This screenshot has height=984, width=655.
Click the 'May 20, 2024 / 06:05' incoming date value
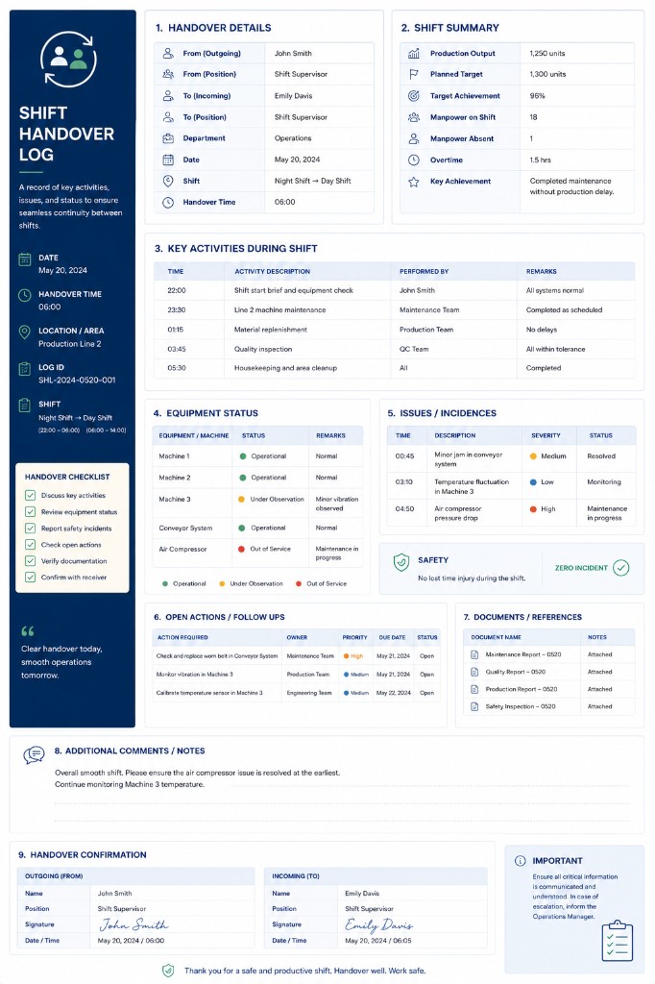(378, 941)
